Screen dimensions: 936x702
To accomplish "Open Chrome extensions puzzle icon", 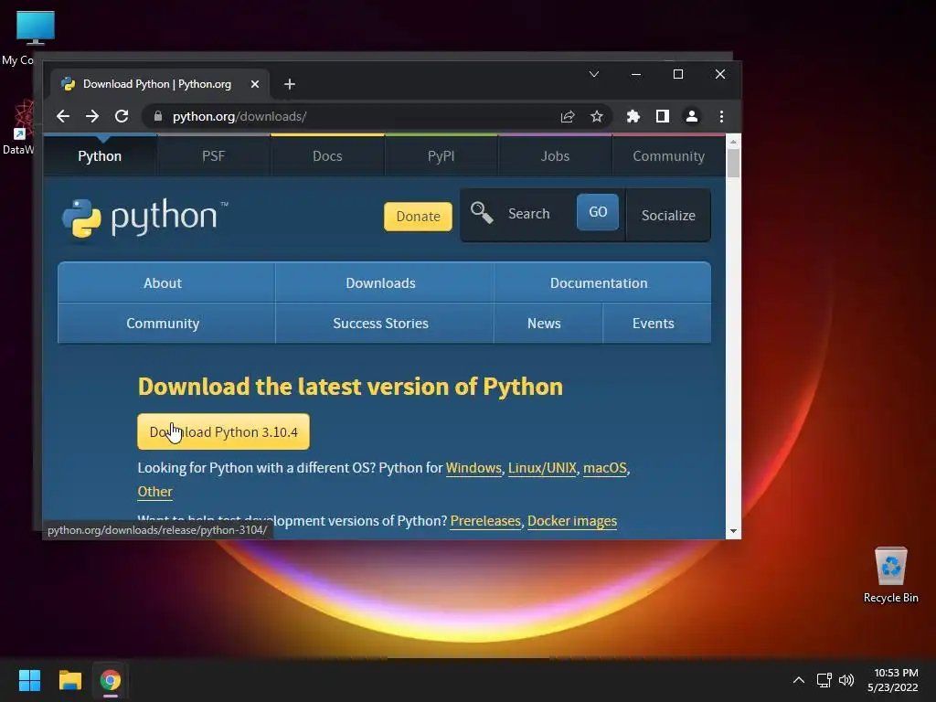I will tap(633, 116).
